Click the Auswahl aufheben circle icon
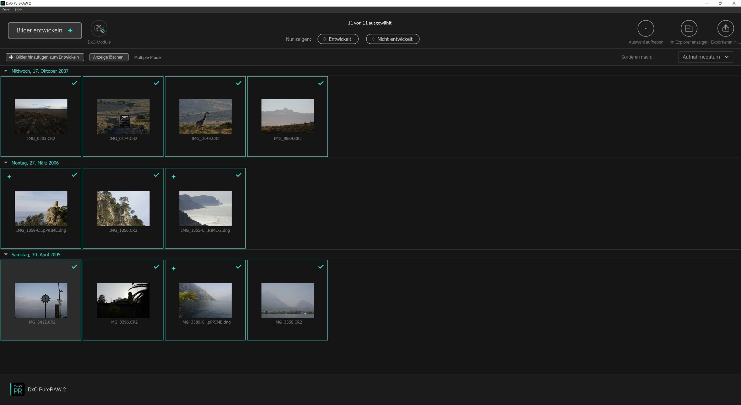This screenshot has height=405, width=741. (645, 29)
